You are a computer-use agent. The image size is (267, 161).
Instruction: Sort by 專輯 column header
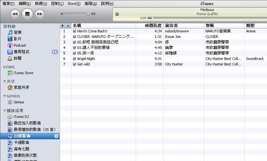224,25
